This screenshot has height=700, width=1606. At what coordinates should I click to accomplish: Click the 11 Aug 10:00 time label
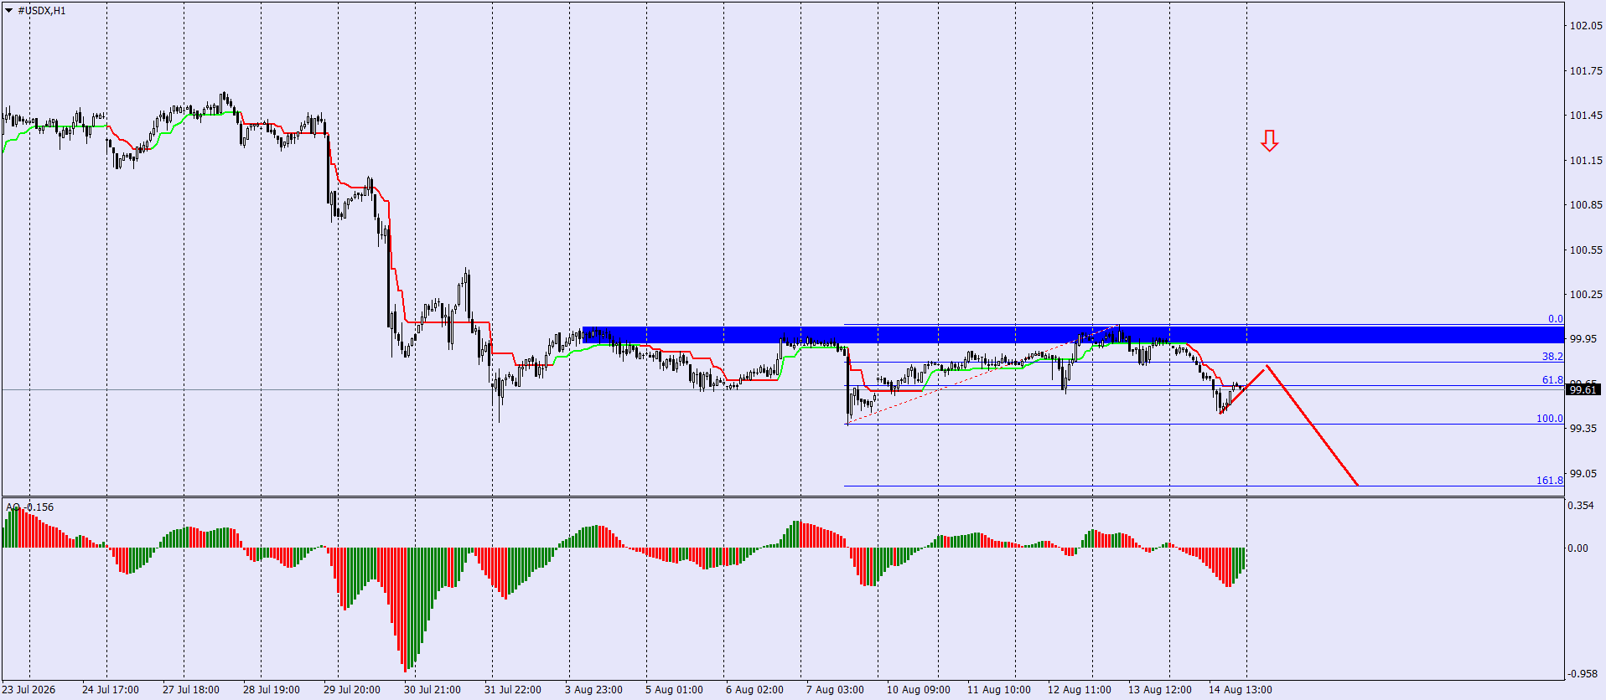[x=999, y=690]
